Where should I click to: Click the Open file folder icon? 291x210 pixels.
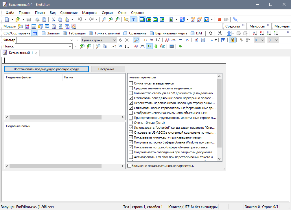coord(18,19)
